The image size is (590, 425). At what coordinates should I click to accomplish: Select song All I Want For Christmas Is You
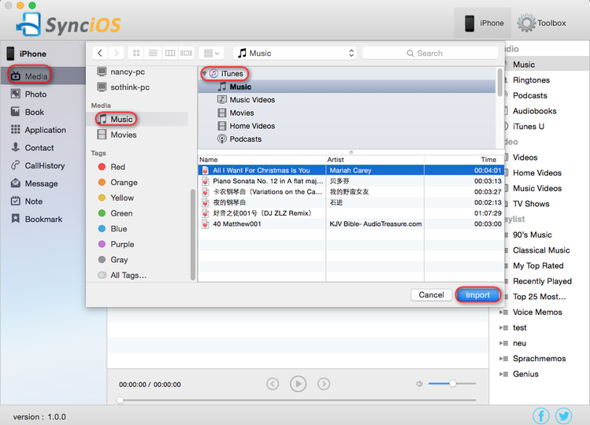click(x=351, y=170)
